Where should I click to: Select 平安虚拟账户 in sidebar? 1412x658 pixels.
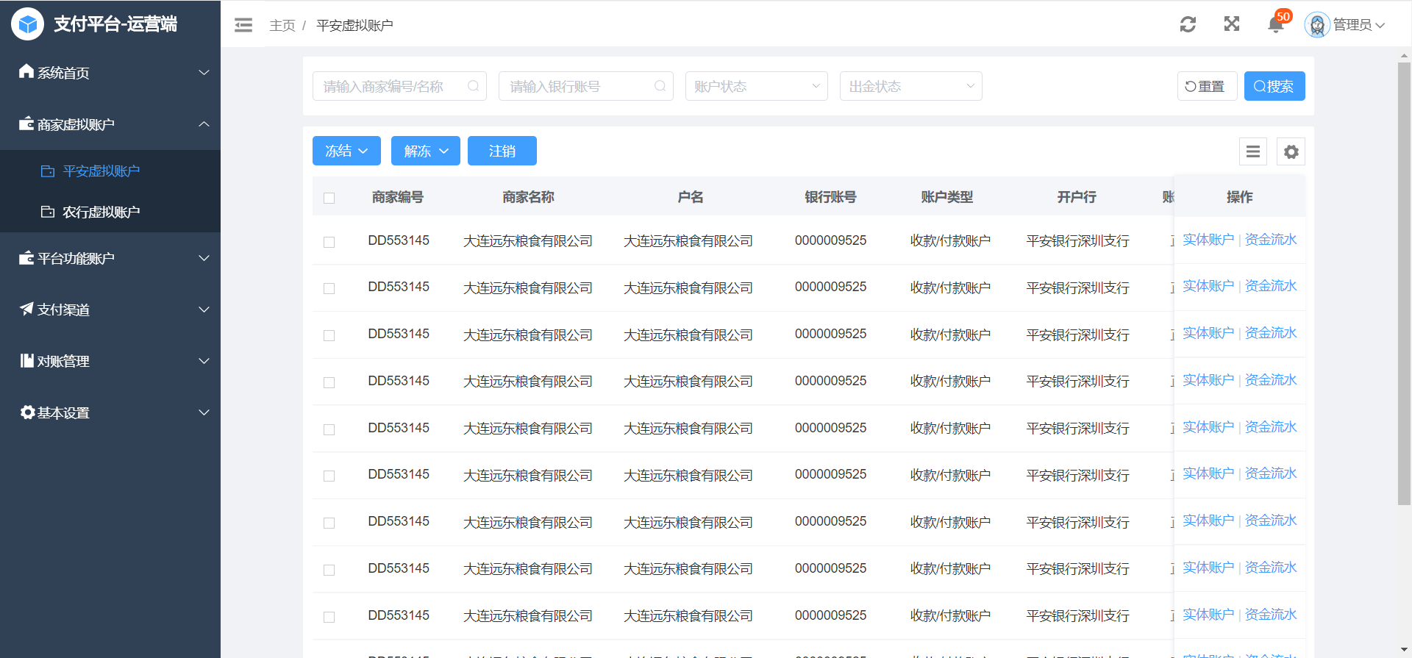coord(110,171)
